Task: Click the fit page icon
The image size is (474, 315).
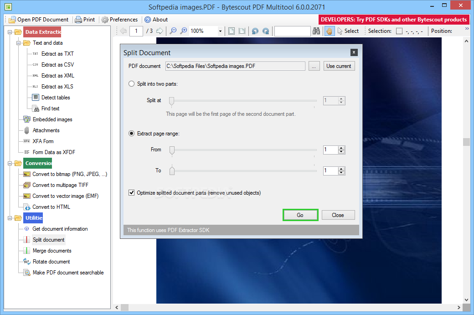Action: coord(232,31)
